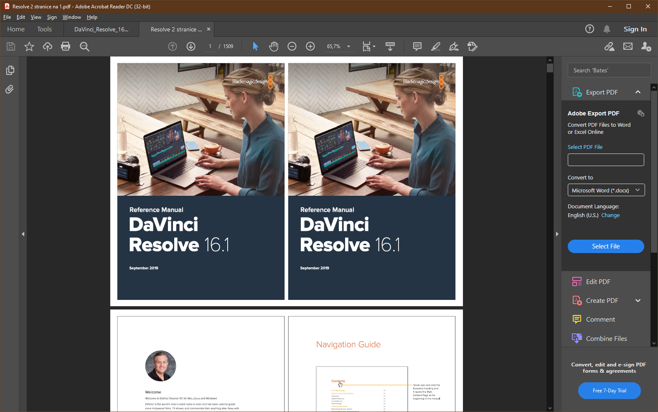Click the Navigation Guide page thumbnail

pos(372,364)
